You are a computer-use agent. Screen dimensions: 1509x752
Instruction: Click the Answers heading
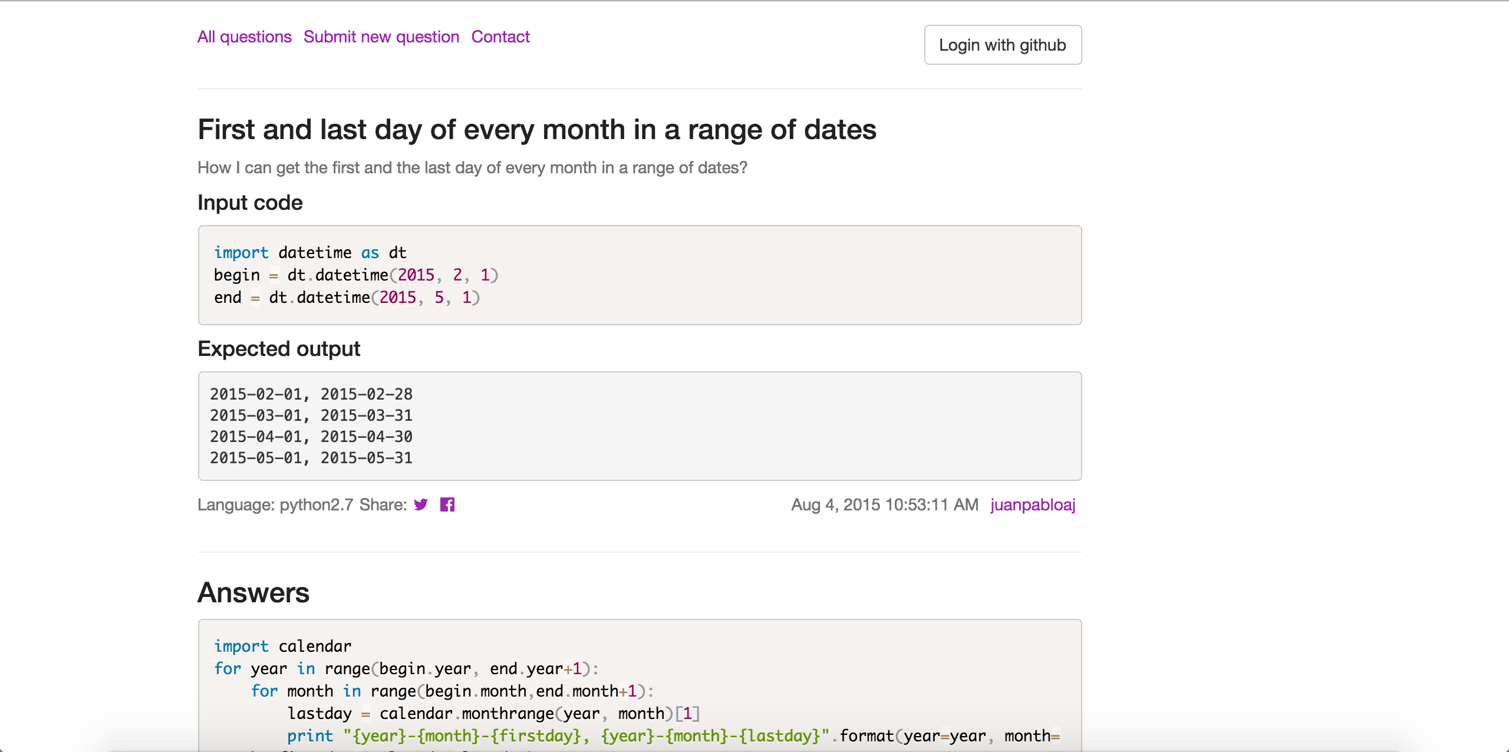pyautogui.click(x=253, y=592)
